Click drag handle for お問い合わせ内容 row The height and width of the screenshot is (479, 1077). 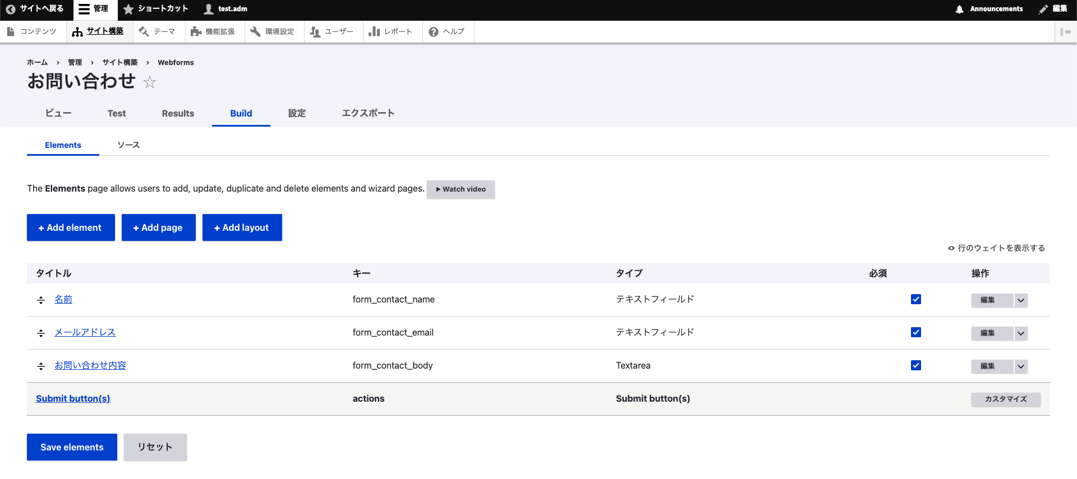click(41, 366)
